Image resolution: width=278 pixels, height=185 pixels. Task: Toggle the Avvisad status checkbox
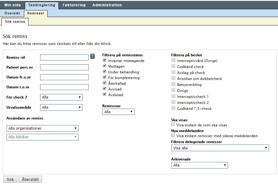pos(105,88)
